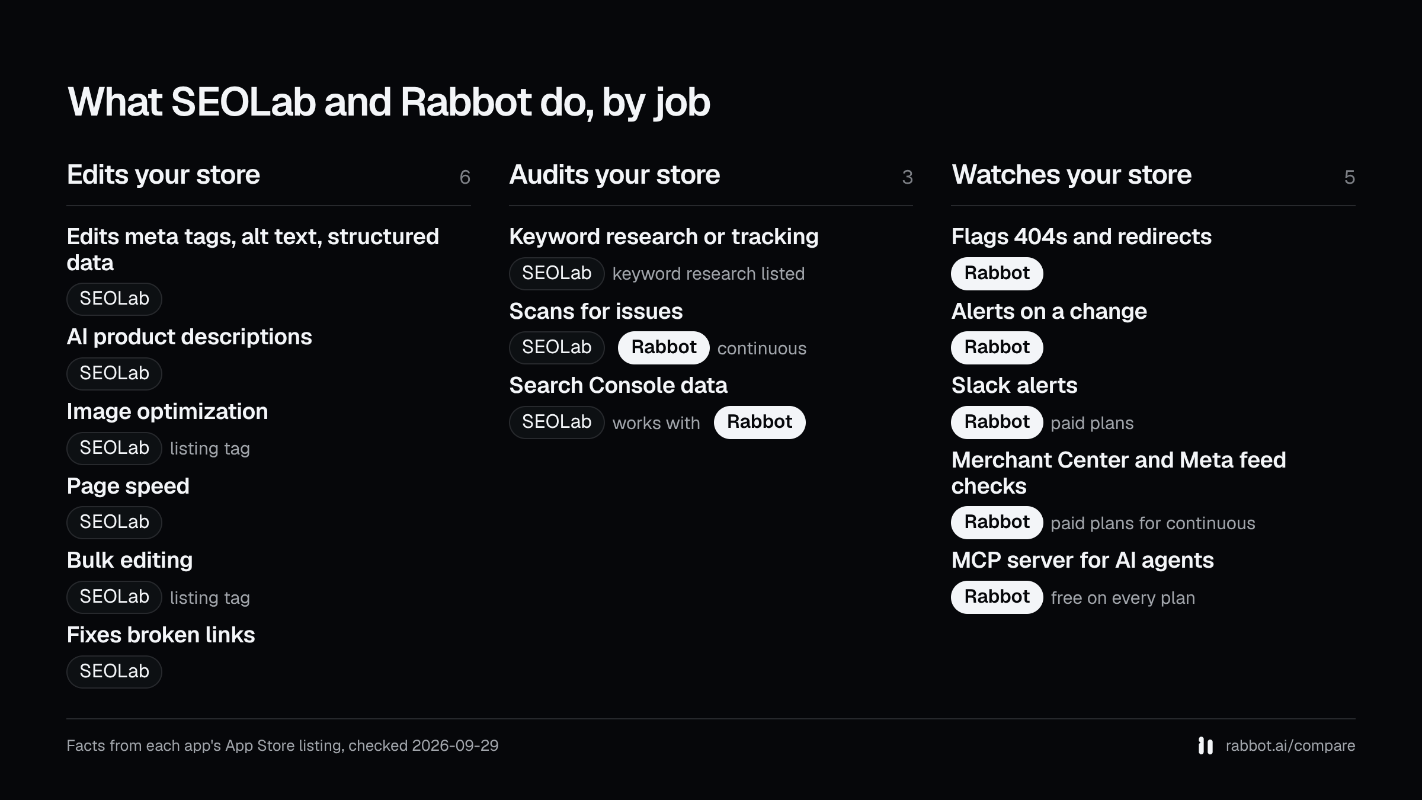The width and height of the screenshot is (1422, 800).
Task: Click the slide title 'What SEOLab and Rabbot do, by job'
Action: [389, 103]
